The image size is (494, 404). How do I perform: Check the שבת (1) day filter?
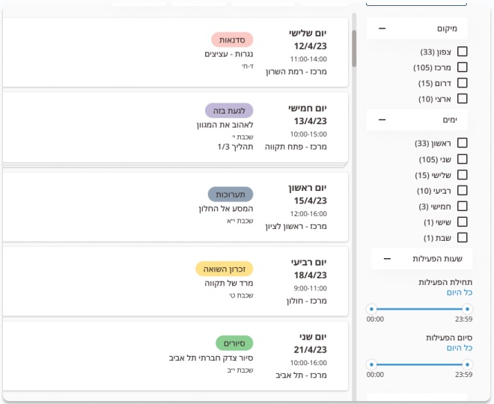point(462,237)
